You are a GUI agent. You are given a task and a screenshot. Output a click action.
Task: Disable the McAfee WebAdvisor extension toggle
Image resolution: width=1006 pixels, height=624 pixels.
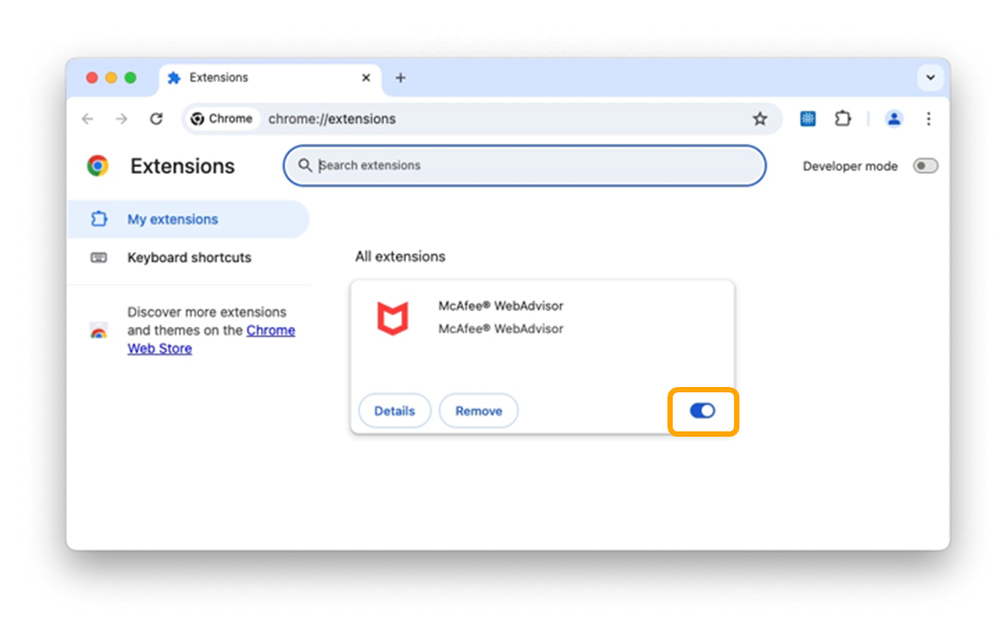click(702, 411)
